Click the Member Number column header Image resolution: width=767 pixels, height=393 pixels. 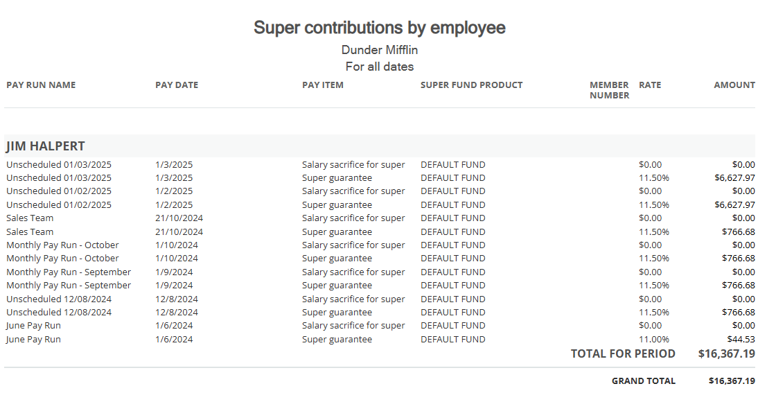click(x=609, y=90)
